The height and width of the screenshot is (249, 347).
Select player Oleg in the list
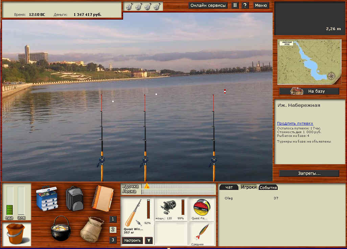[x=229, y=198]
